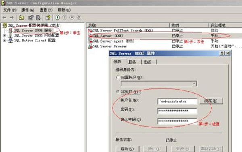Viewport: 242px width, 152px height.
Task: Open the built-in account dropdown
Action: pos(194,84)
